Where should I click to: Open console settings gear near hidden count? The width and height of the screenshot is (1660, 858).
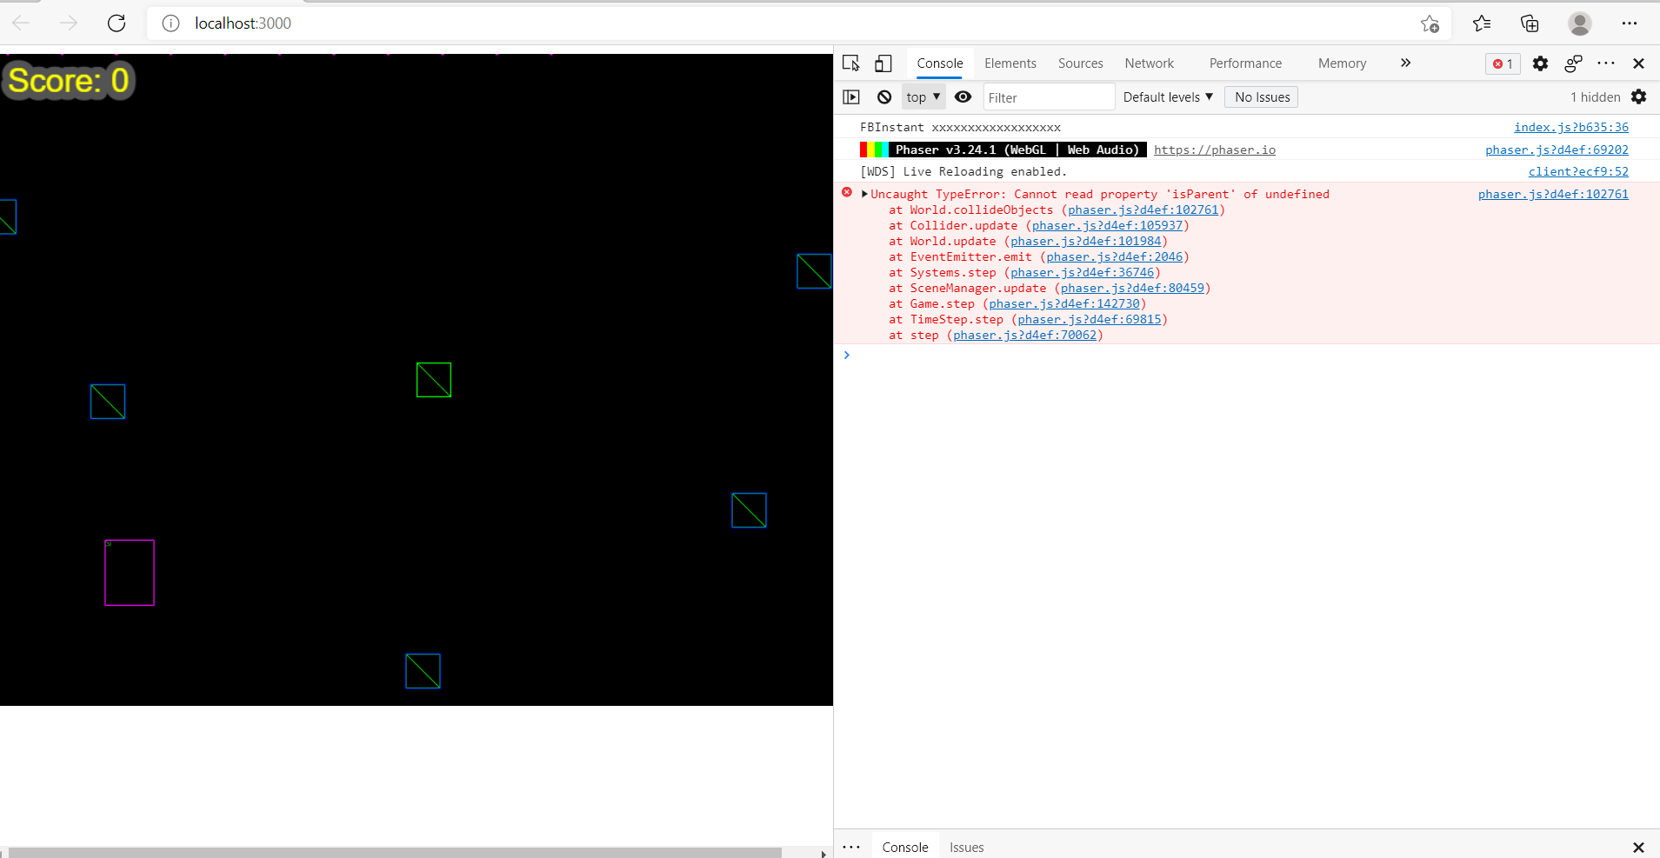[1639, 97]
